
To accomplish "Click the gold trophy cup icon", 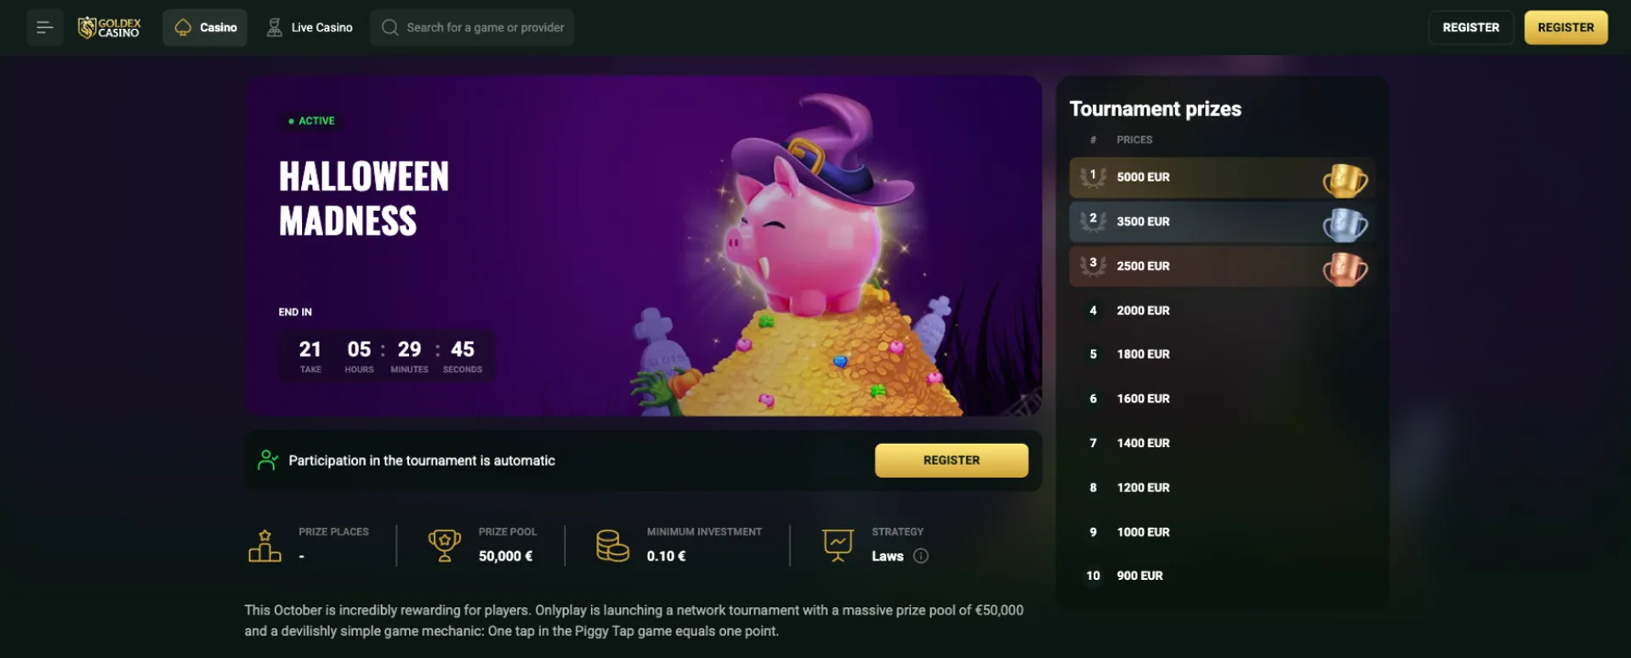I will tap(1344, 179).
